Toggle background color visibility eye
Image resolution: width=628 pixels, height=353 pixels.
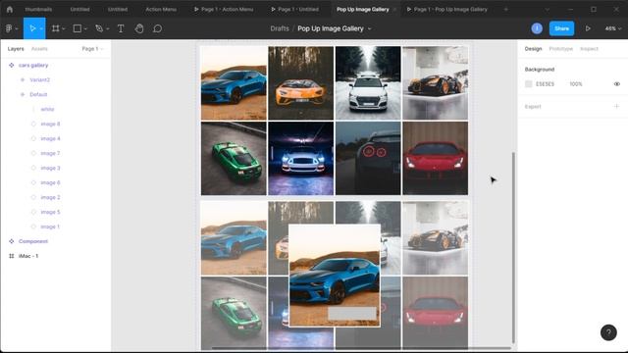click(617, 84)
